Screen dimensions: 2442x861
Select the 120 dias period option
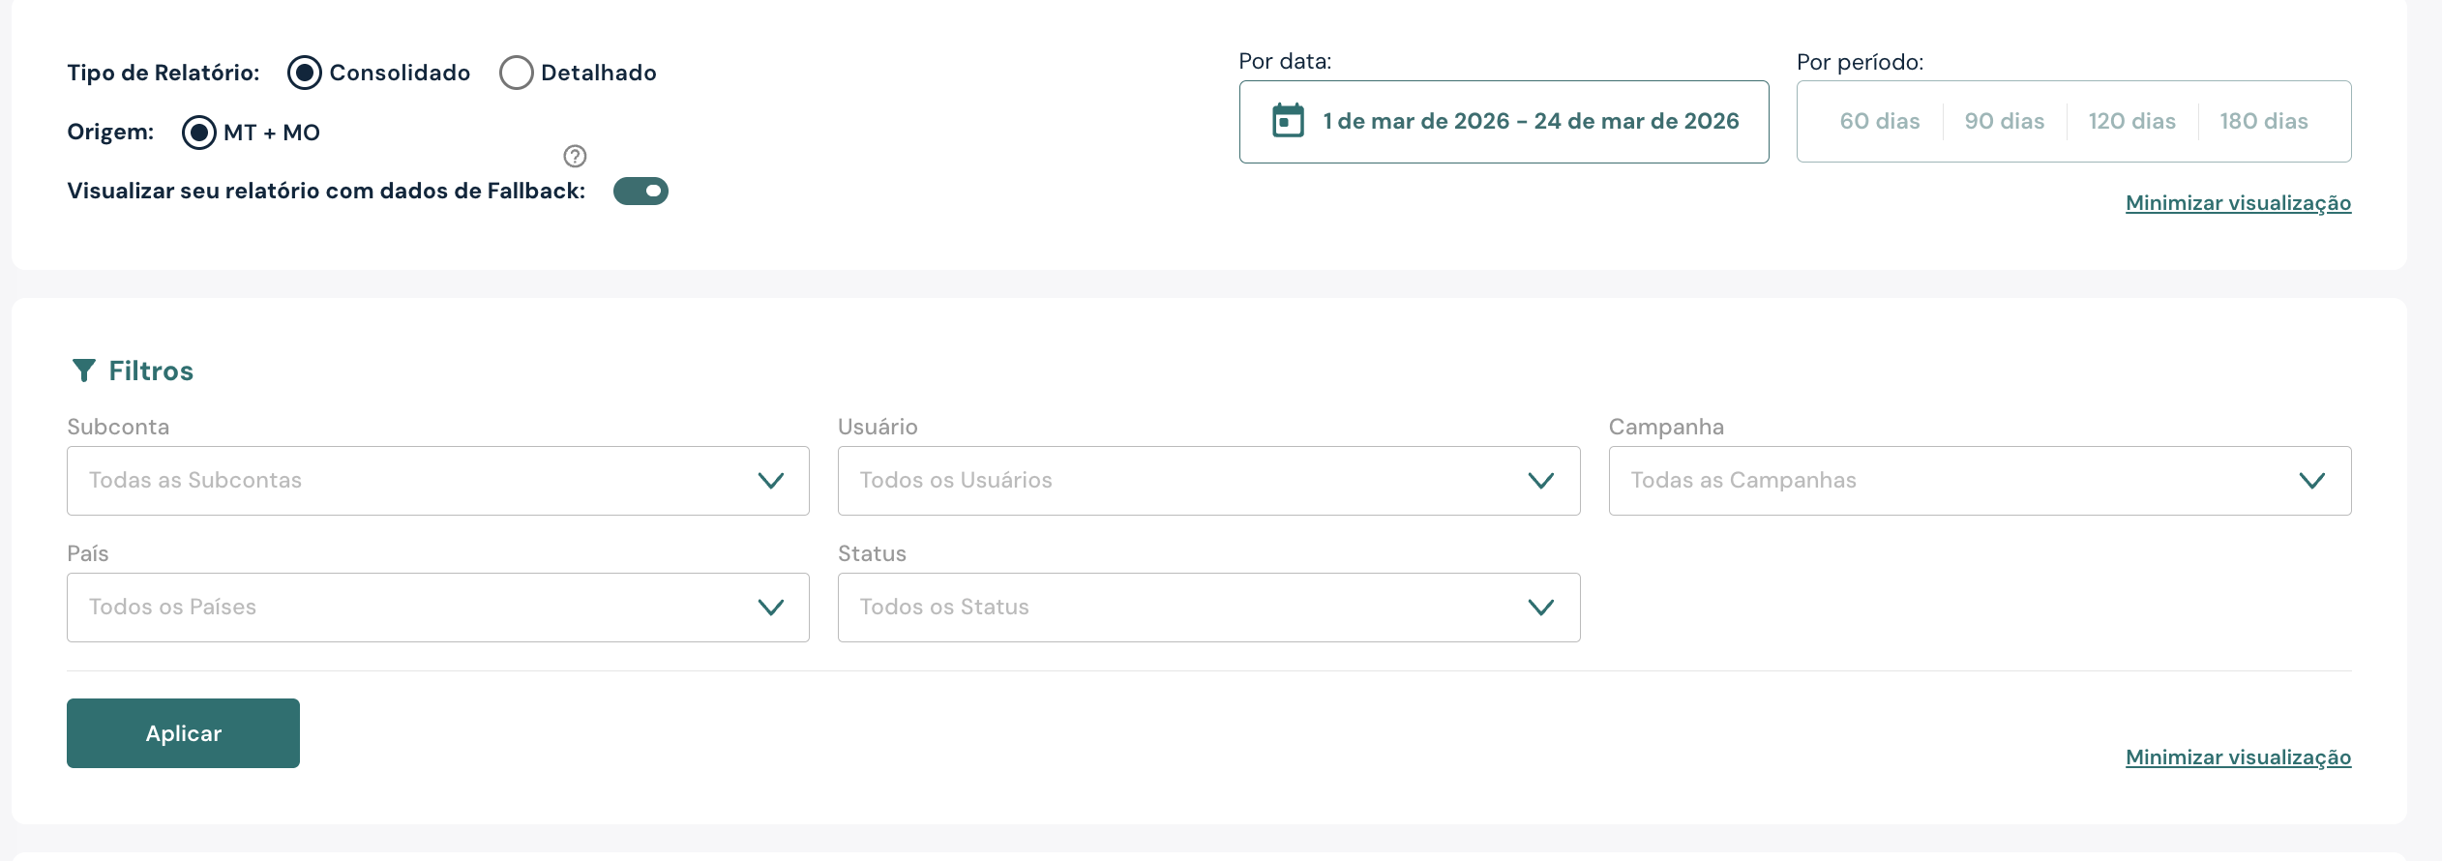click(x=2131, y=121)
